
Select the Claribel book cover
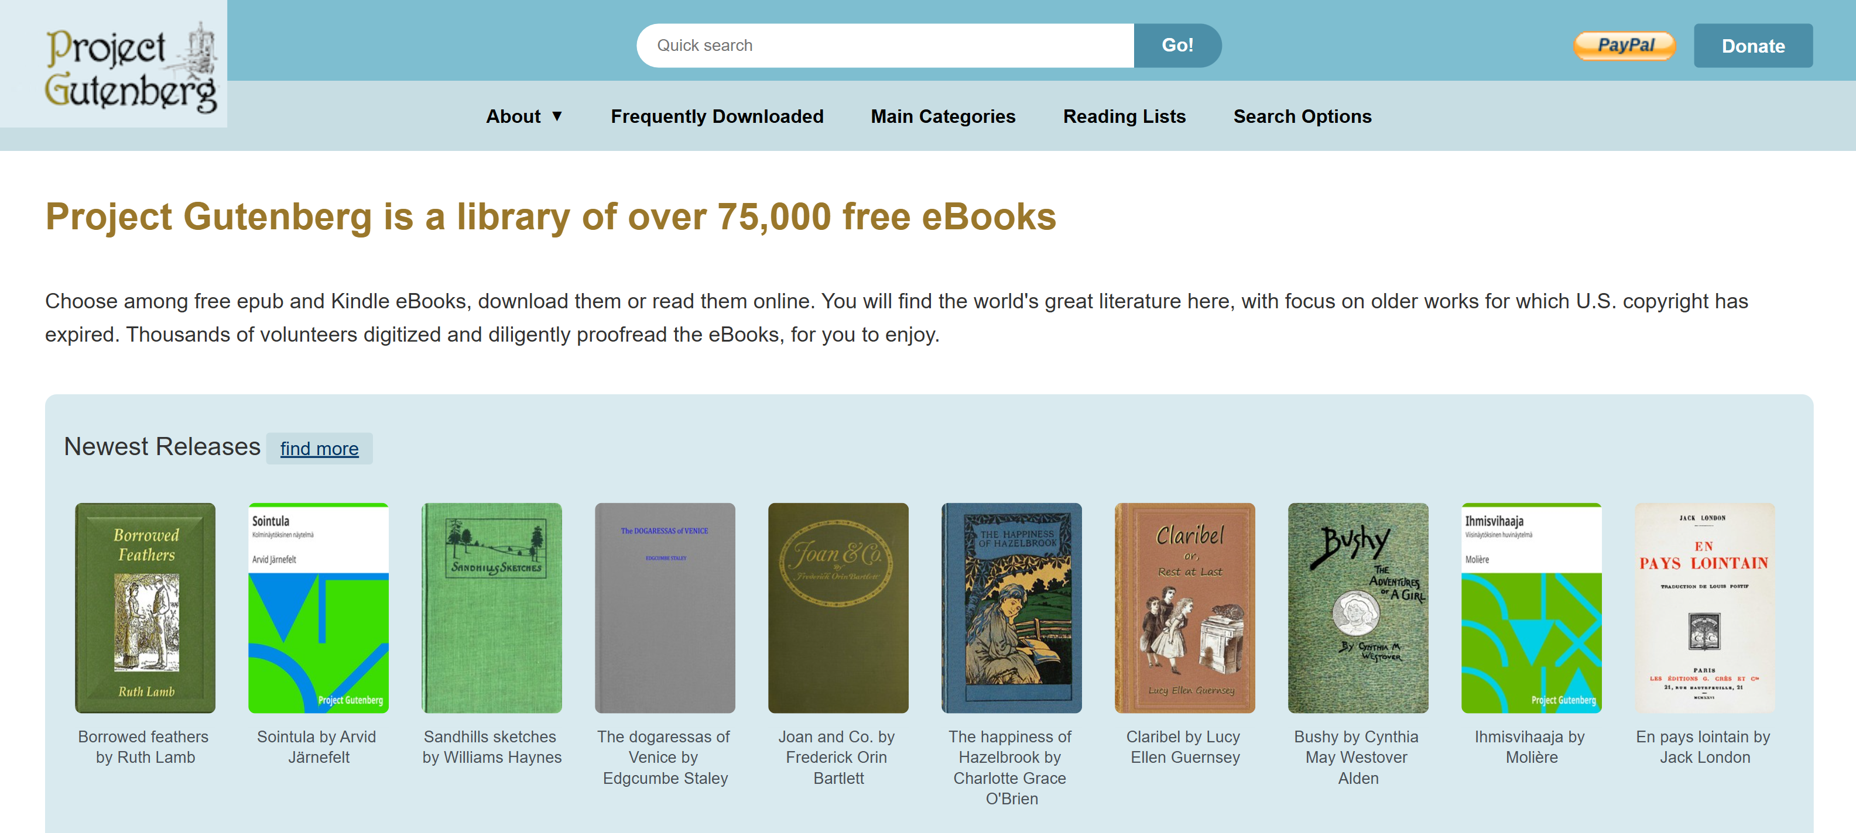1184,607
